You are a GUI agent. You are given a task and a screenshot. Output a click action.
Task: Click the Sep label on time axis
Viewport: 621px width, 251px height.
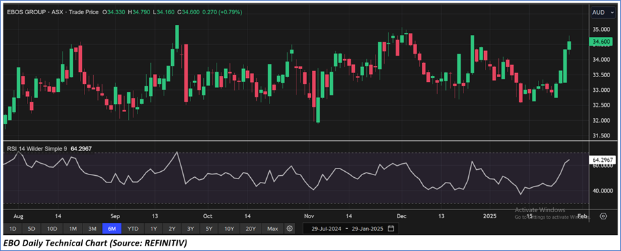point(115,217)
